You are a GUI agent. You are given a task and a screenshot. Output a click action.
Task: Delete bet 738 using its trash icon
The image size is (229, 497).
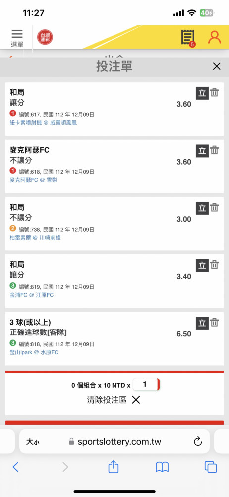pyautogui.click(x=215, y=207)
